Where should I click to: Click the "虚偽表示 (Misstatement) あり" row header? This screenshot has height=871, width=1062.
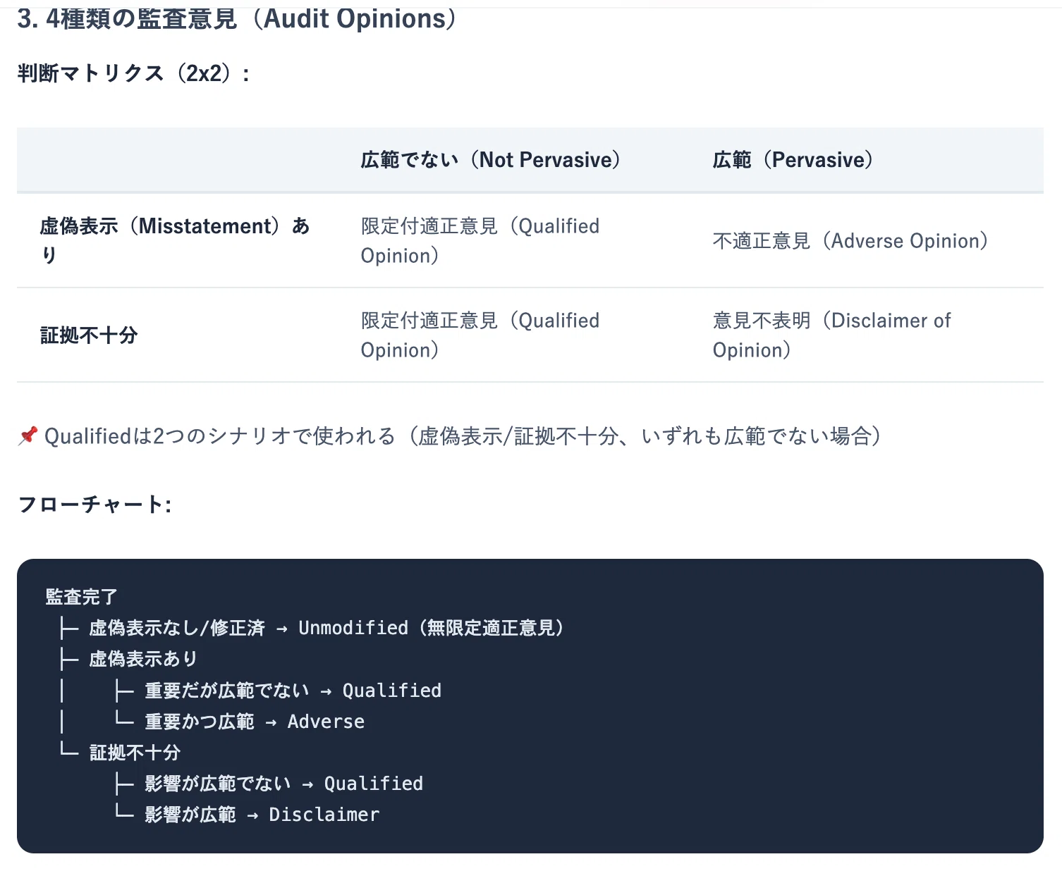175,240
